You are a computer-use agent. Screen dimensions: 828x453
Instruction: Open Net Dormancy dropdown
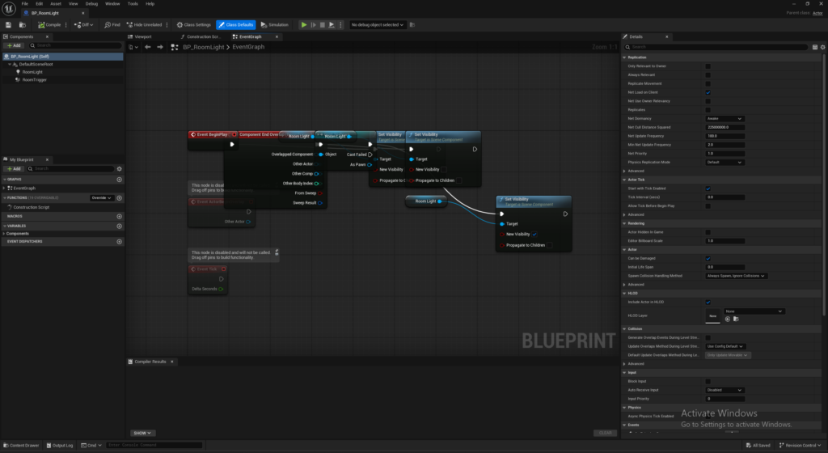(x=724, y=119)
